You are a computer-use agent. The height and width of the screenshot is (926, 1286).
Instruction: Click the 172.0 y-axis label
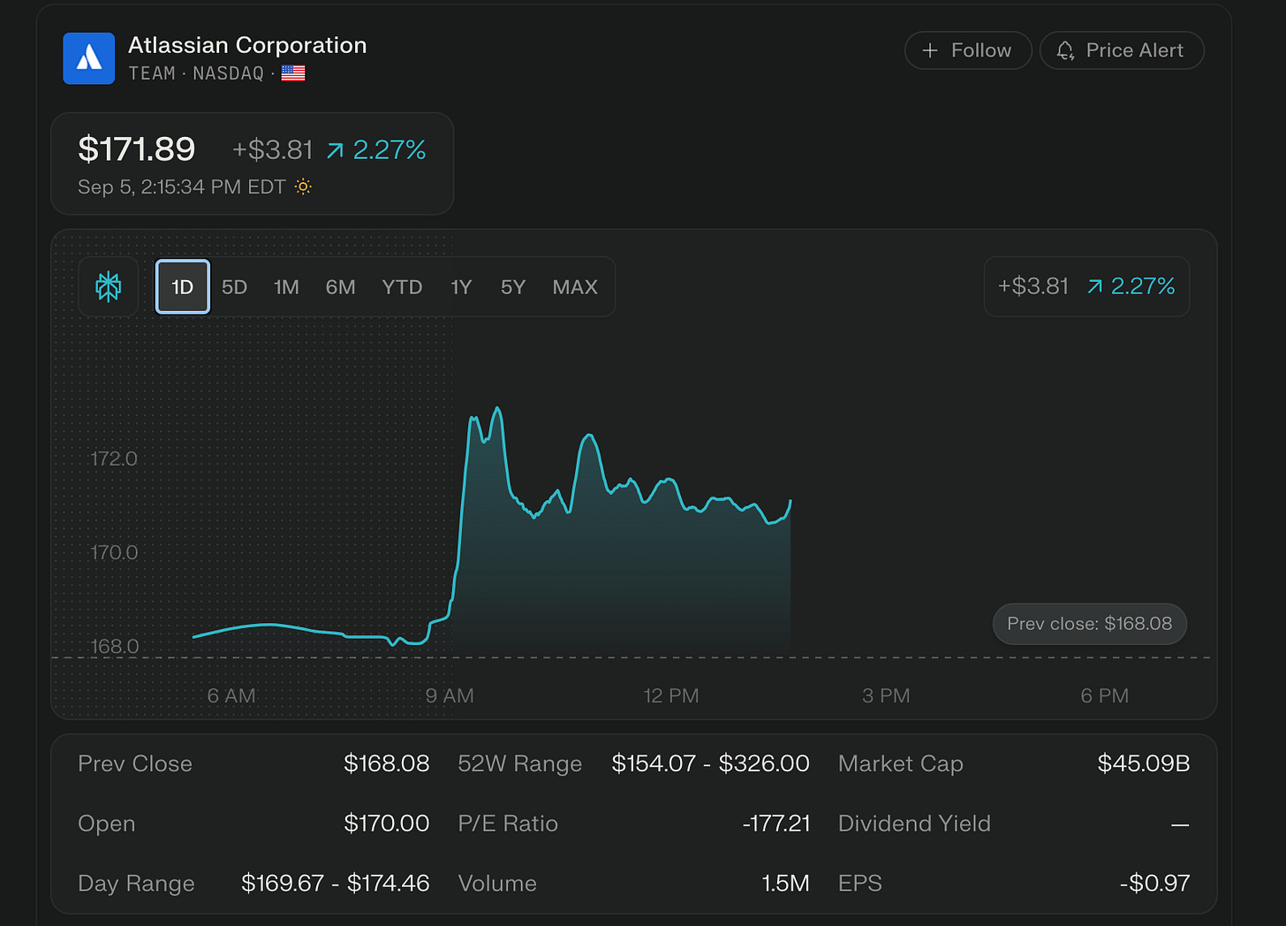(x=114, y=459)
